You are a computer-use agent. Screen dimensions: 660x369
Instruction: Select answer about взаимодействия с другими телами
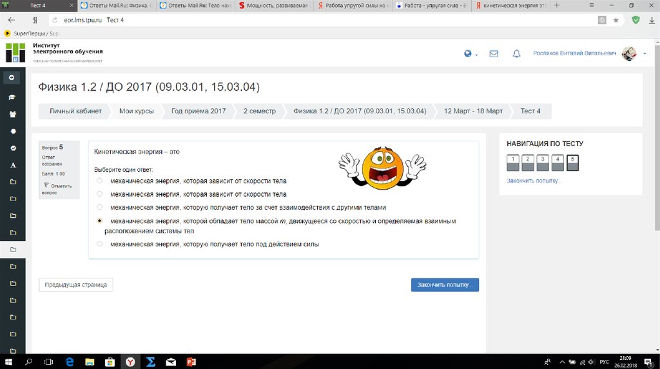coord(99,207)
